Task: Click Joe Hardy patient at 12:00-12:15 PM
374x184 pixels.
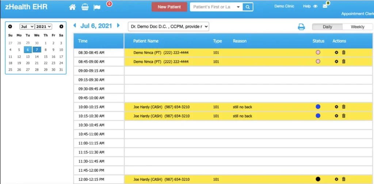Action: coord(161,179)
